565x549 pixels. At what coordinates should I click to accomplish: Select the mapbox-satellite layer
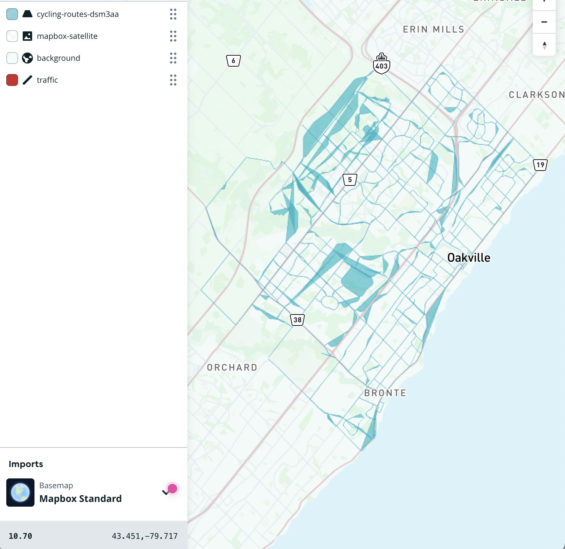pos(67,36)
